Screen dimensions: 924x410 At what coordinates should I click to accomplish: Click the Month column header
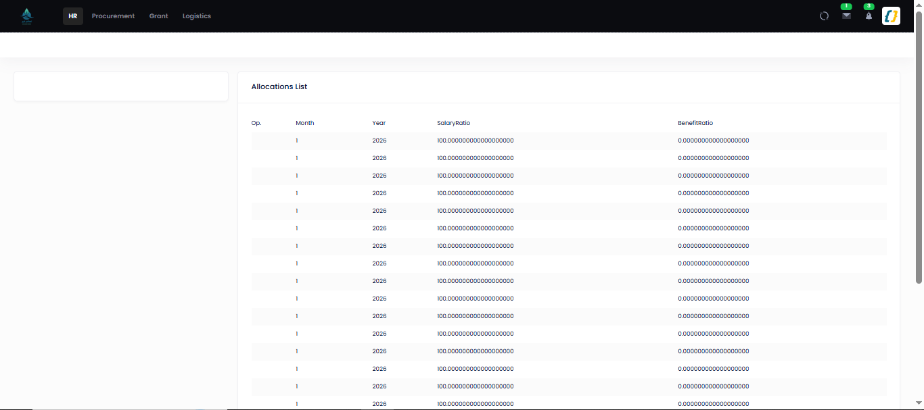305,123
